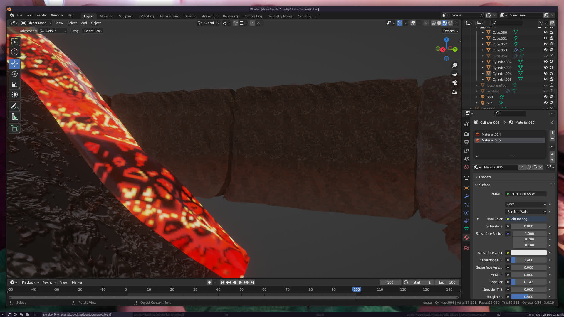Click the Cursor tool icon
This screenshot has height=317, width=564.
(15, 52)
